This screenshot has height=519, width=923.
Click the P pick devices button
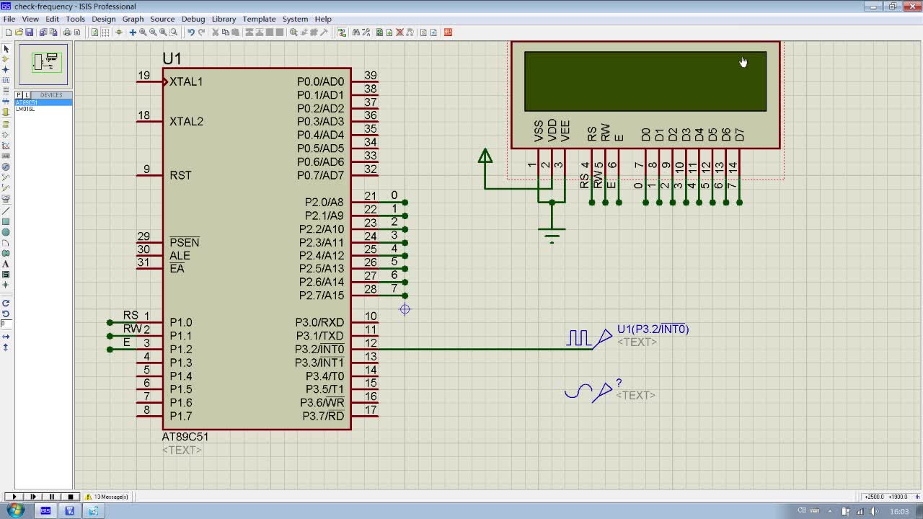coord(19,95)
